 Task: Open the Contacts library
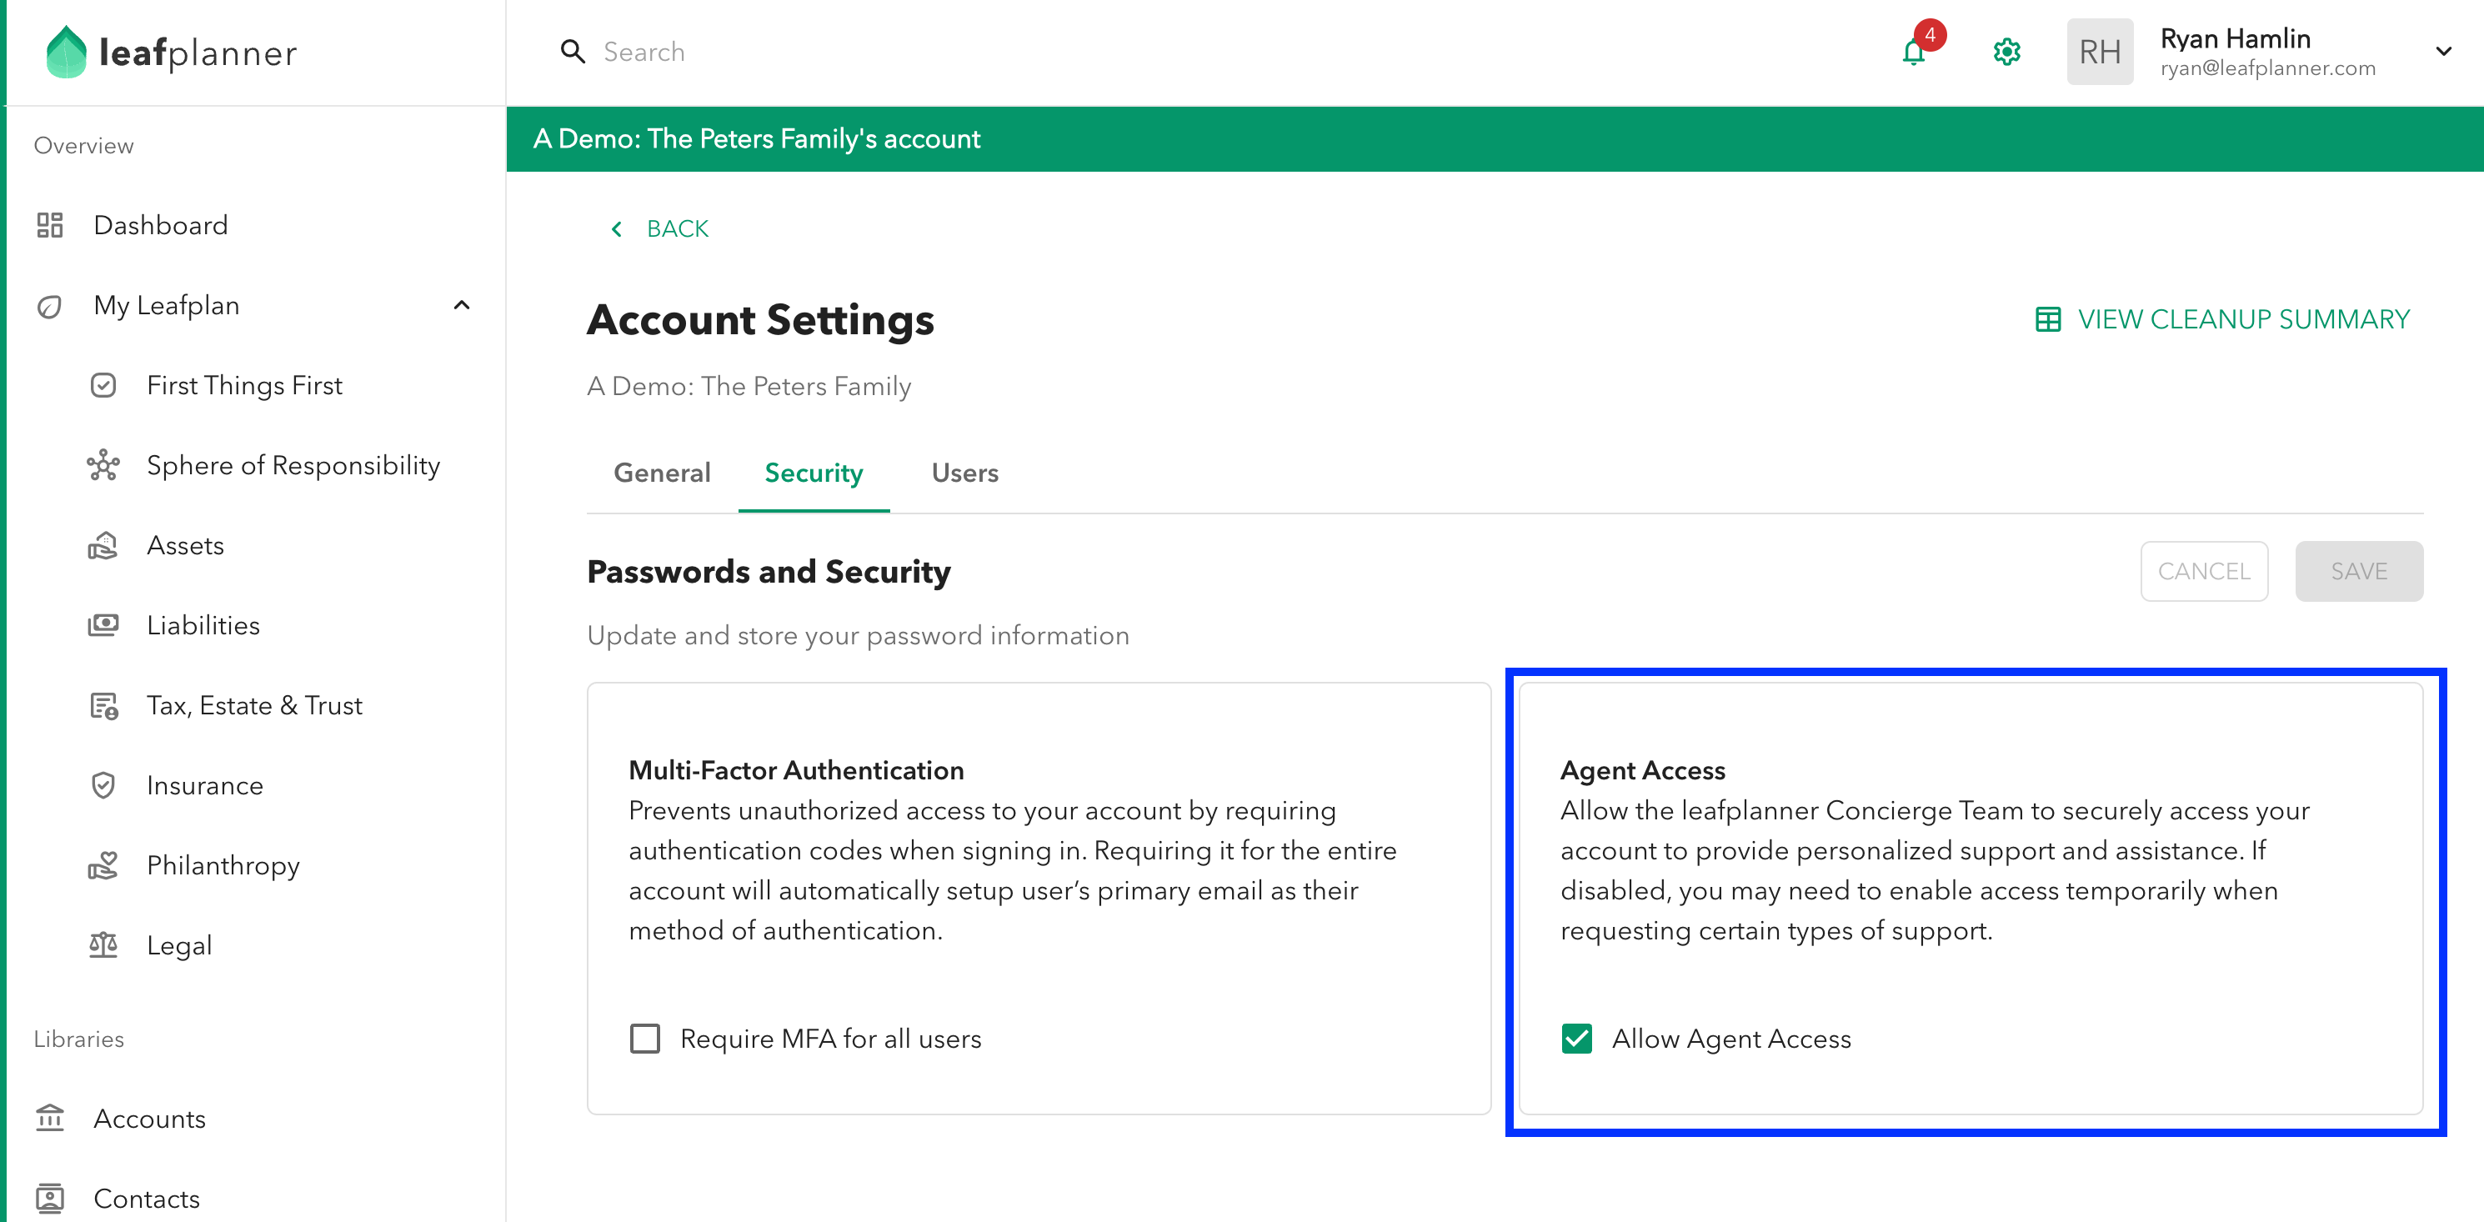tap(147, 1199)
